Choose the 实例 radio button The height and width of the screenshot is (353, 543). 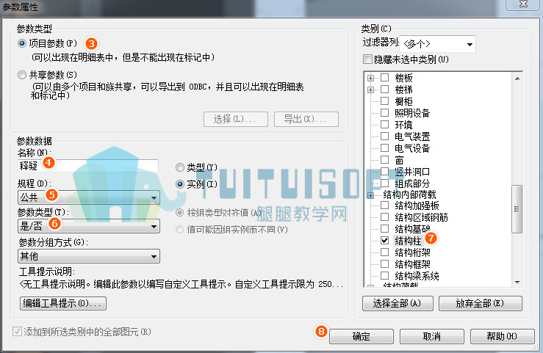(x=180, y=184)
